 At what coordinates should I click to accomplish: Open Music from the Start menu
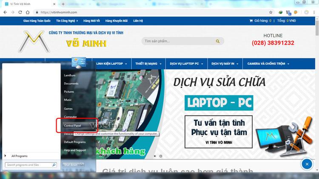[68, 100]
